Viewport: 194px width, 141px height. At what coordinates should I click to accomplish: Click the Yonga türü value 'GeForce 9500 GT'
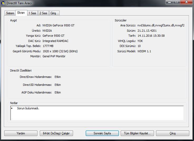[x=54, y=36]
